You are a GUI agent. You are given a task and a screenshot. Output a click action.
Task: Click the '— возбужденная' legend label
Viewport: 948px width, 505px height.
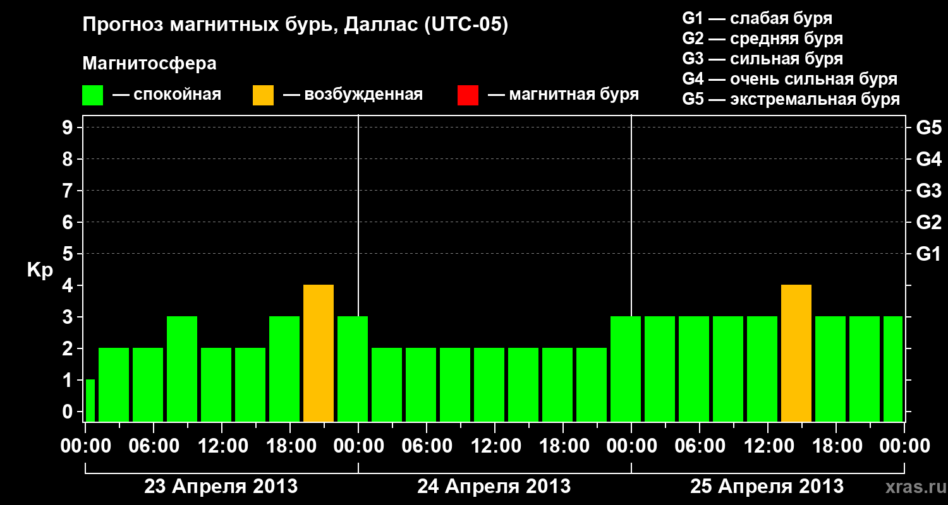353,95
